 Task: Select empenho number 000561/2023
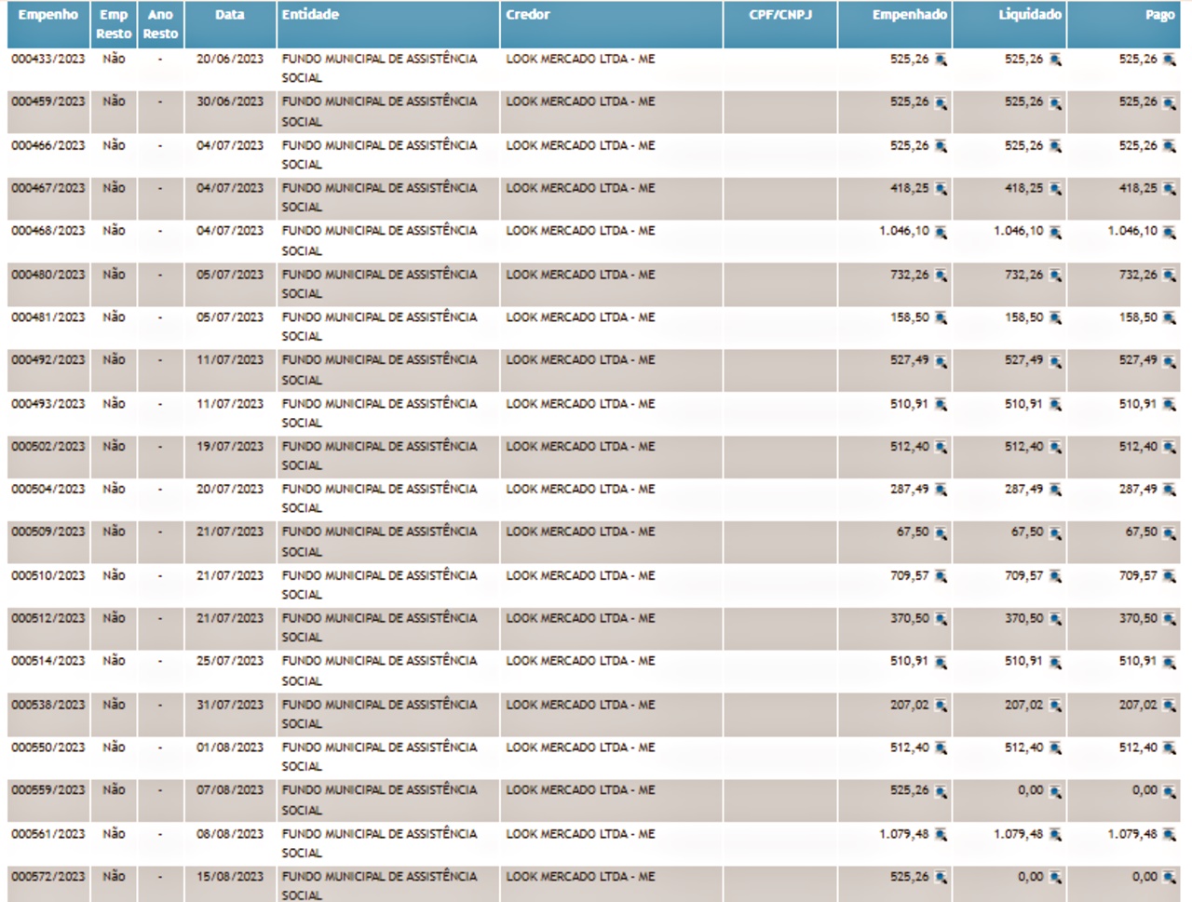[48, 834]
